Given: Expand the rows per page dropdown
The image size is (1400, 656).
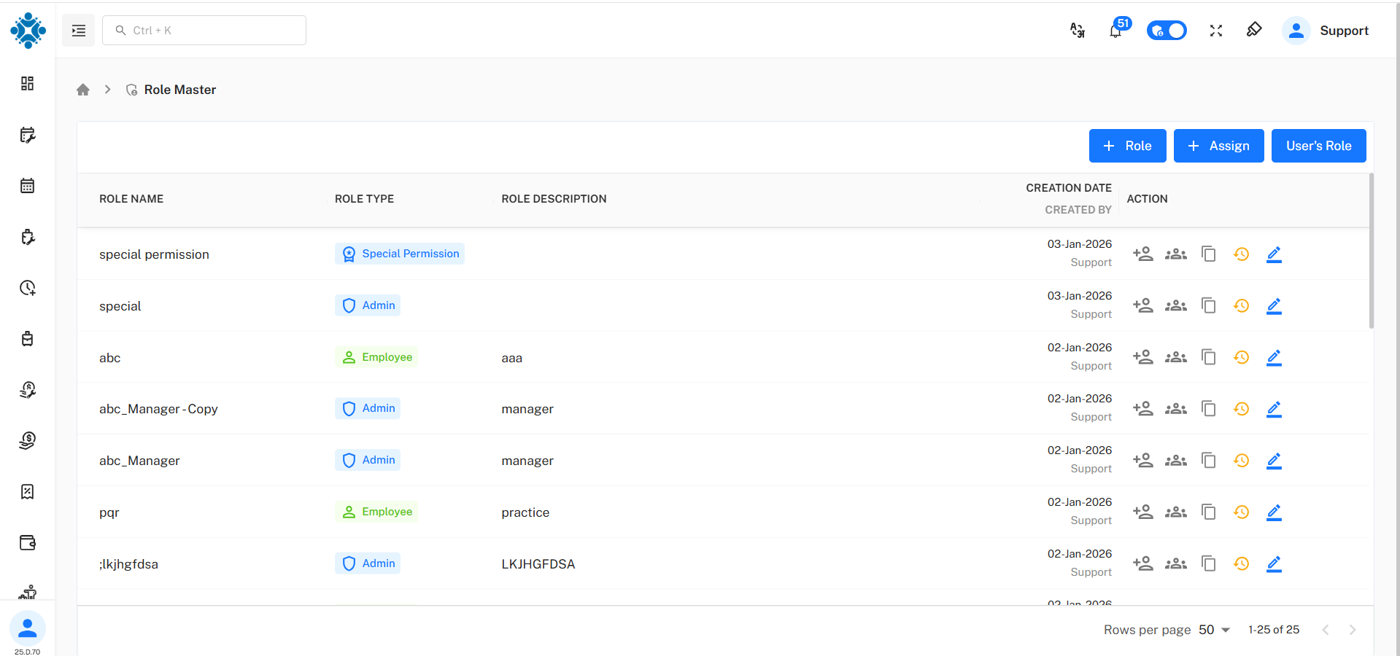Looking at the screenshot, I should [1215, 630].
